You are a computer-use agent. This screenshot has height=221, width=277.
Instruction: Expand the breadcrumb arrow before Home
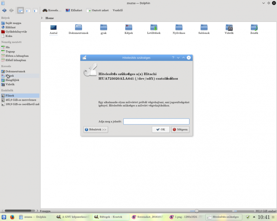(42, 18)
